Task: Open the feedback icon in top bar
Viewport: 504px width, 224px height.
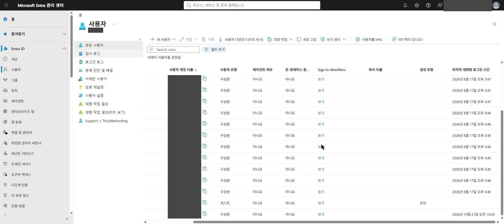Action: click(x=440, y=5)
